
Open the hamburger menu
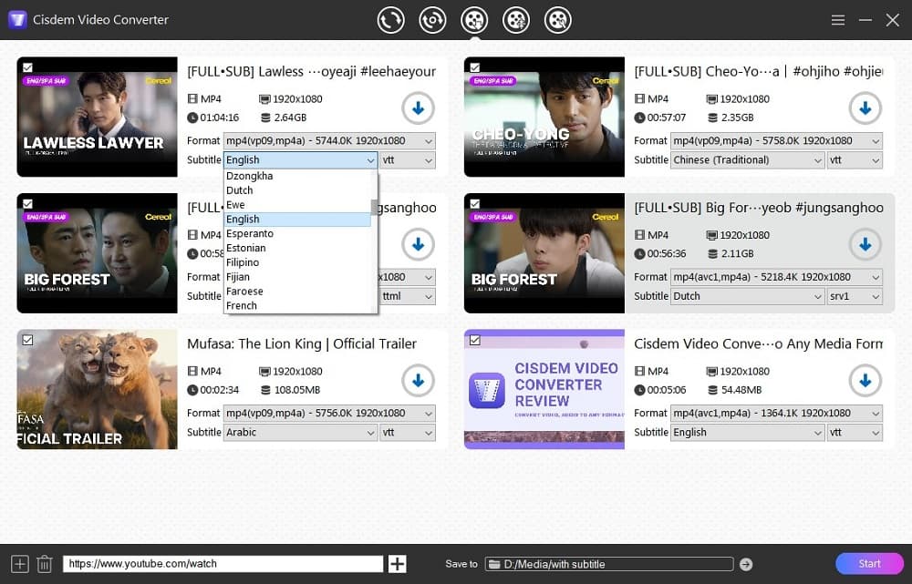837,20
